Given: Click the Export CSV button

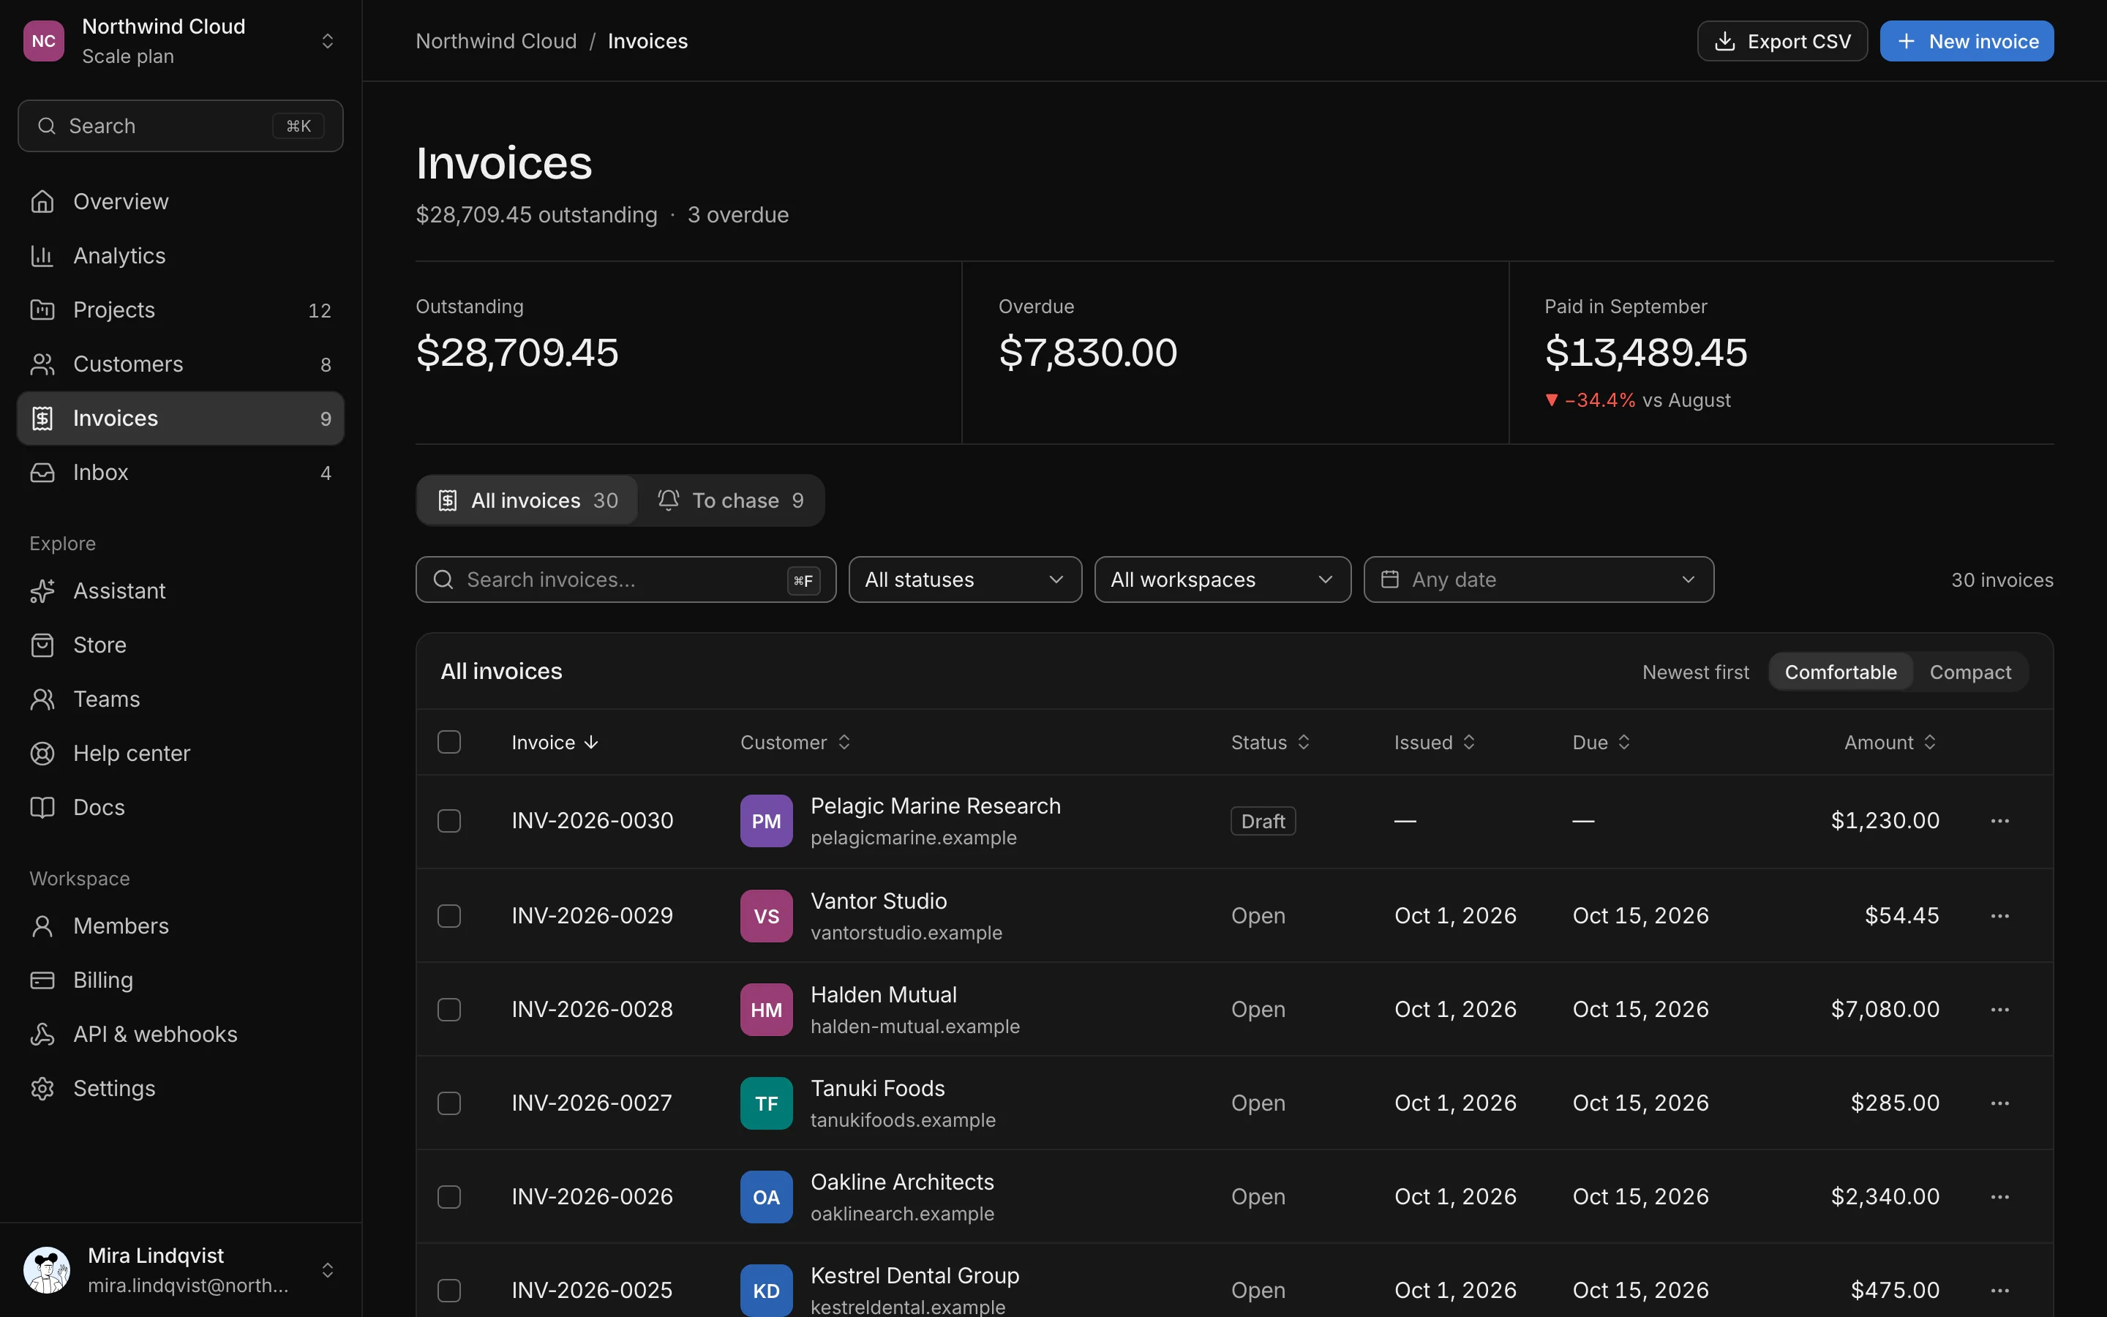Looking at the screenshot, I should [1782, 41].
